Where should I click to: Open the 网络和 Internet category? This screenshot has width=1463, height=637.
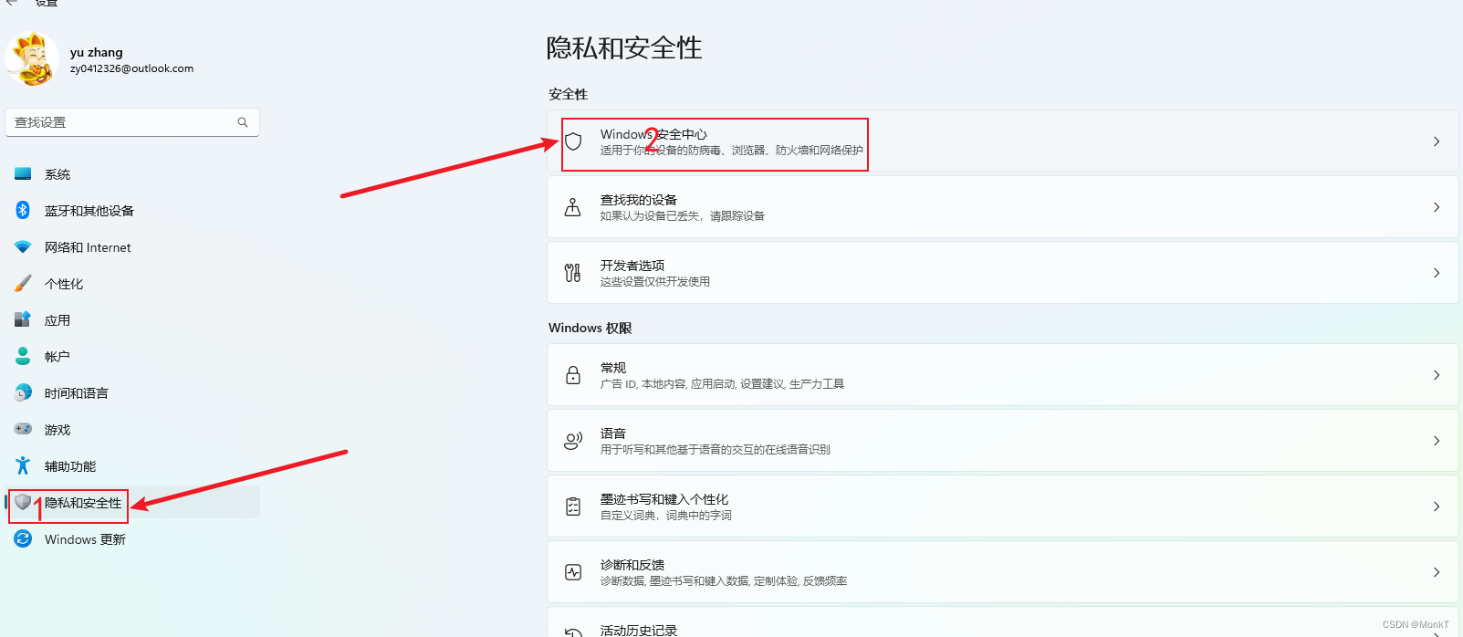132,246
